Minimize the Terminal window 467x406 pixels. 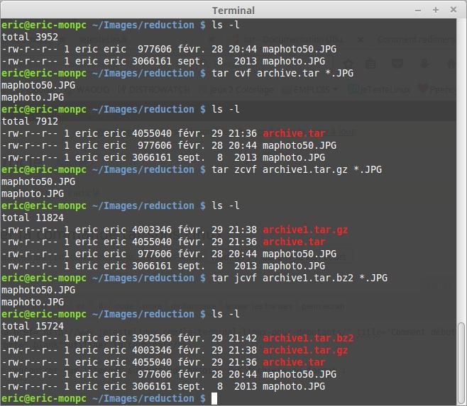416,10
